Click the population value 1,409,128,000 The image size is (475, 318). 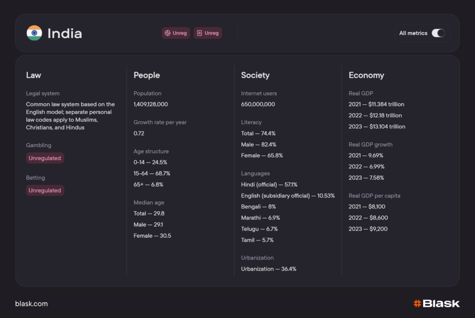[x=151, y=104]
